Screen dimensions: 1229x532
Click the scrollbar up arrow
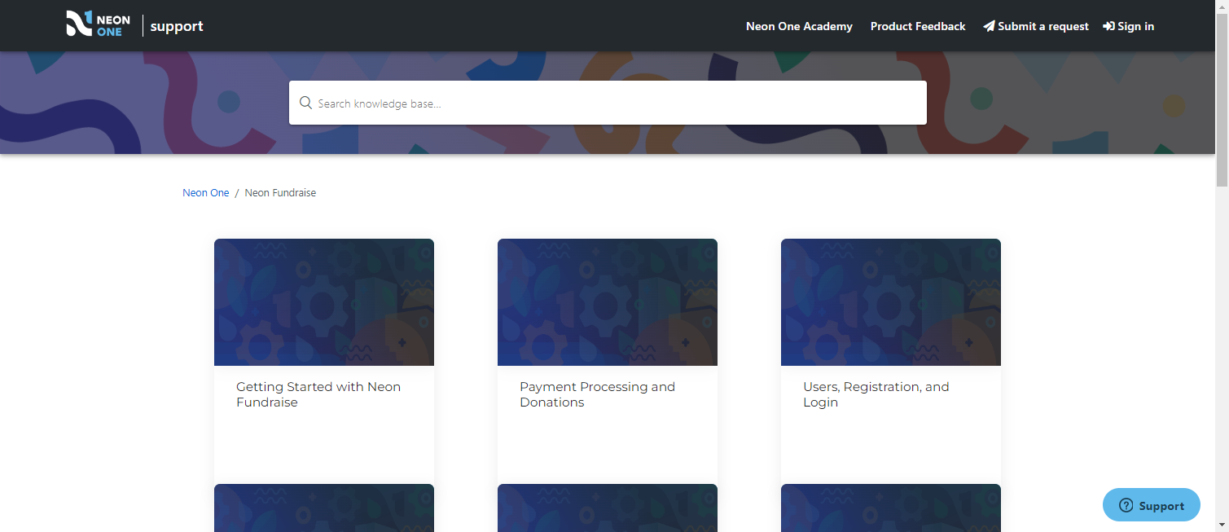click(x=1222, y=6)
